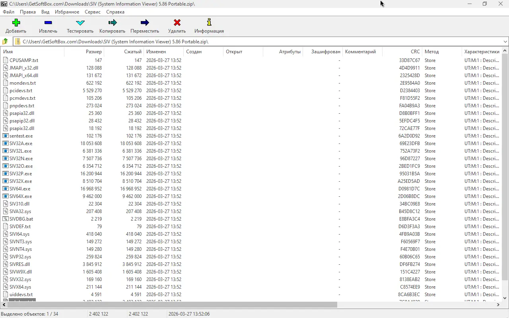This screenshot has height=318, width=509.
Task: Sort by the CRC column header
Action: pos(415,52)
